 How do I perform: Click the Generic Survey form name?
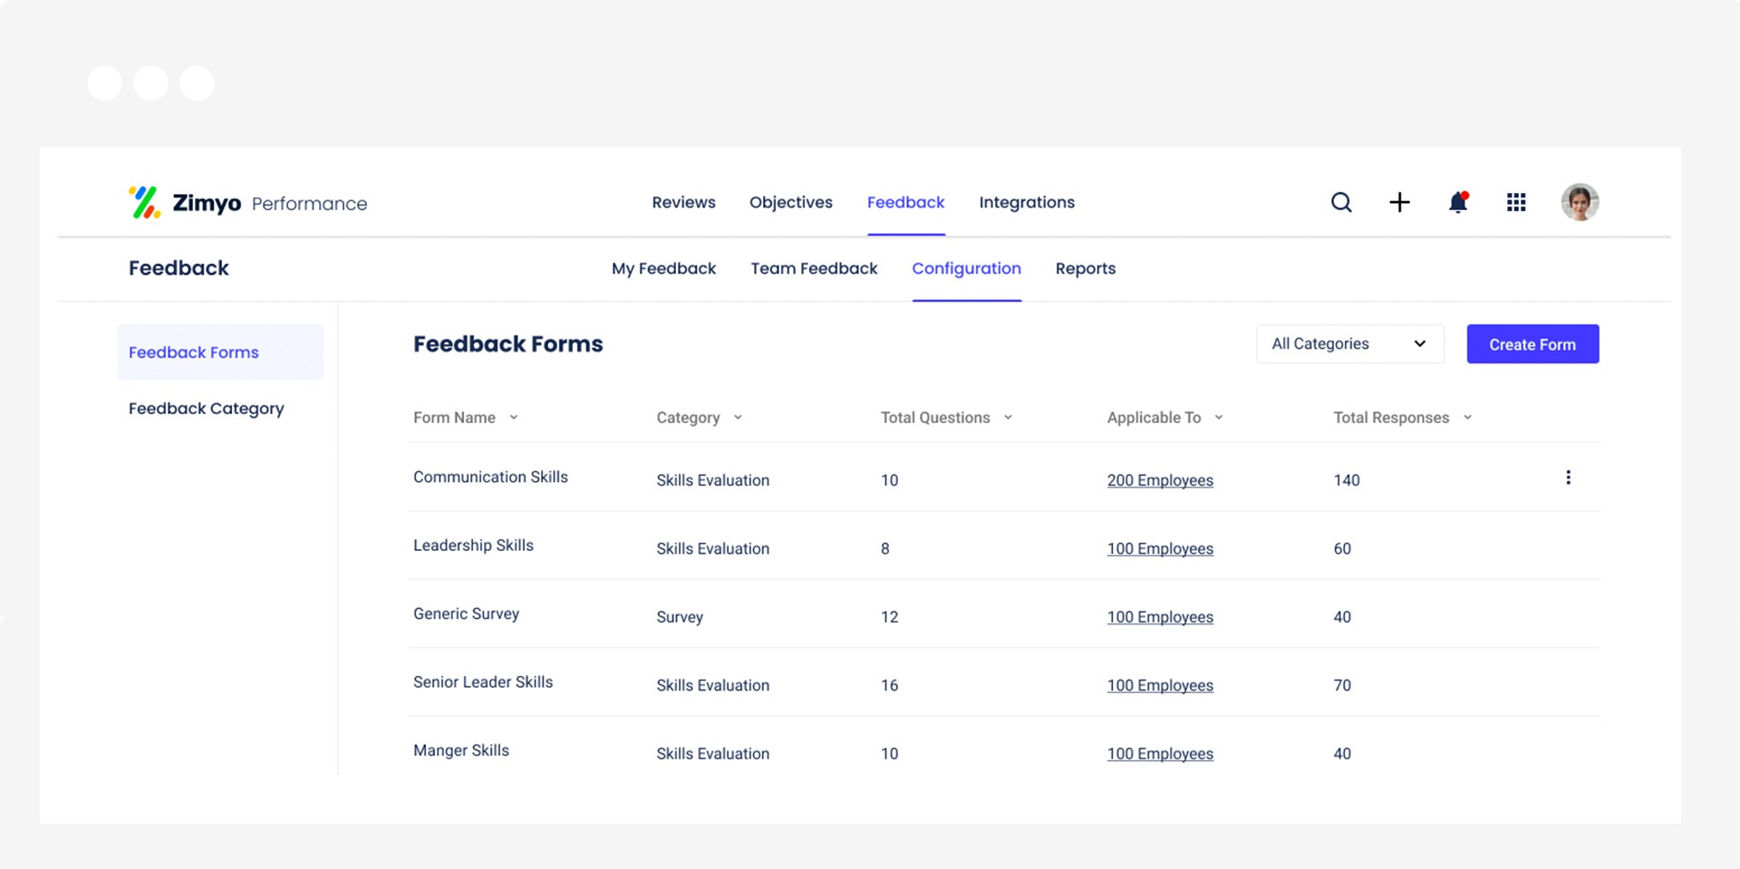click(x=466, y=613)
